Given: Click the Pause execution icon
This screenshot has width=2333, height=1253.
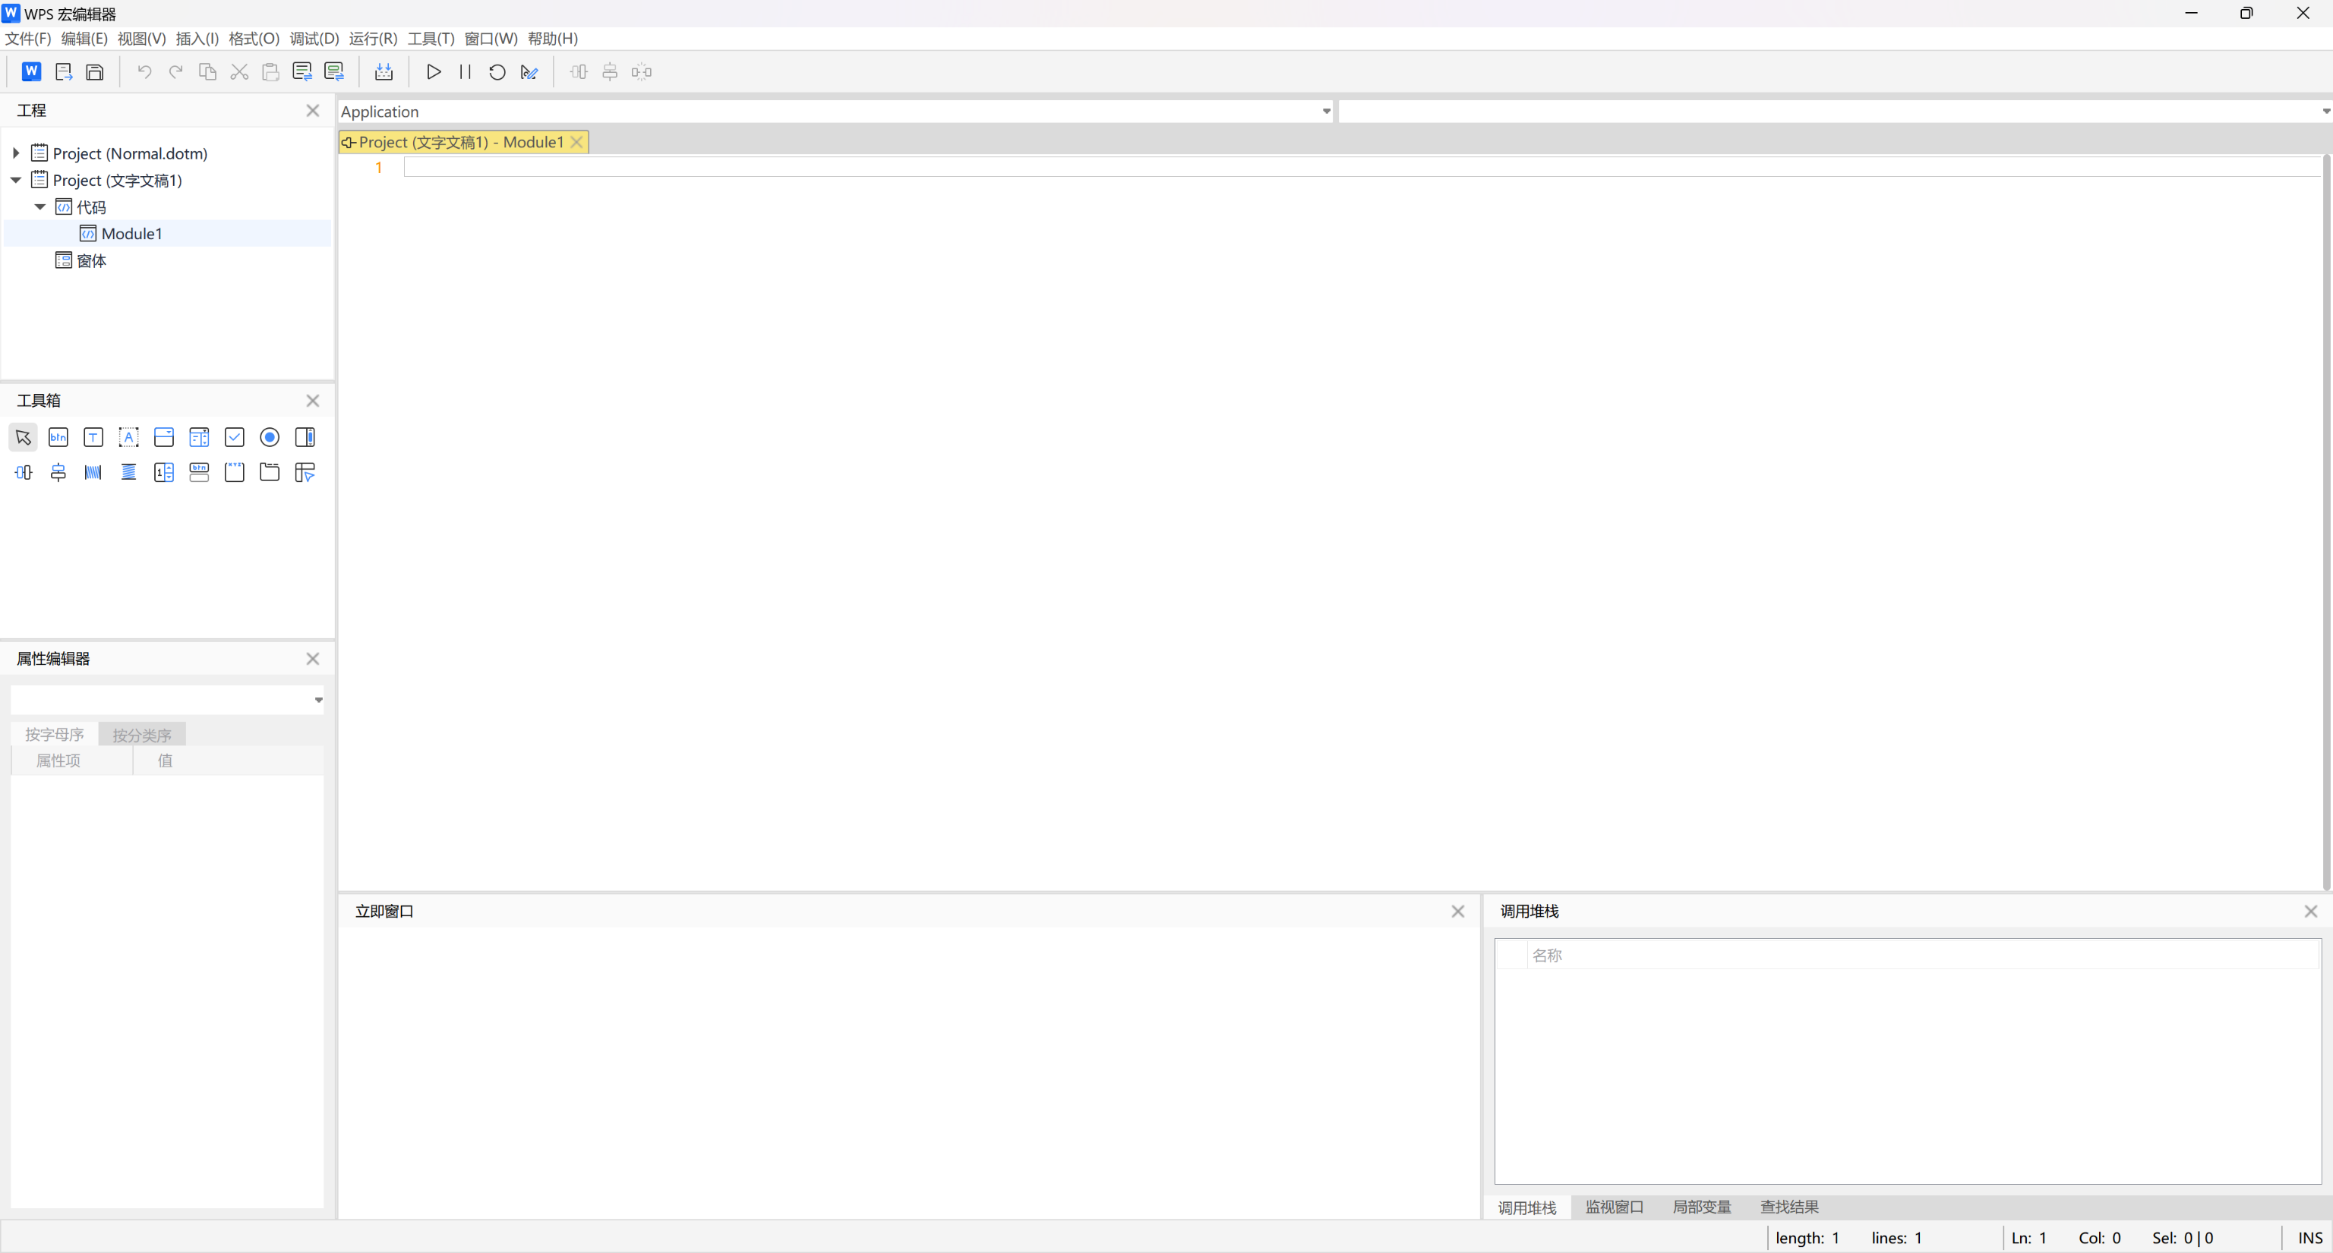Looking at the screenshot, I should (x=465, y=71).
